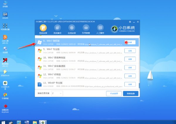
Task: Select question-mark icon of WinXP 专业版 row
Action: click(x=40, y=84)
